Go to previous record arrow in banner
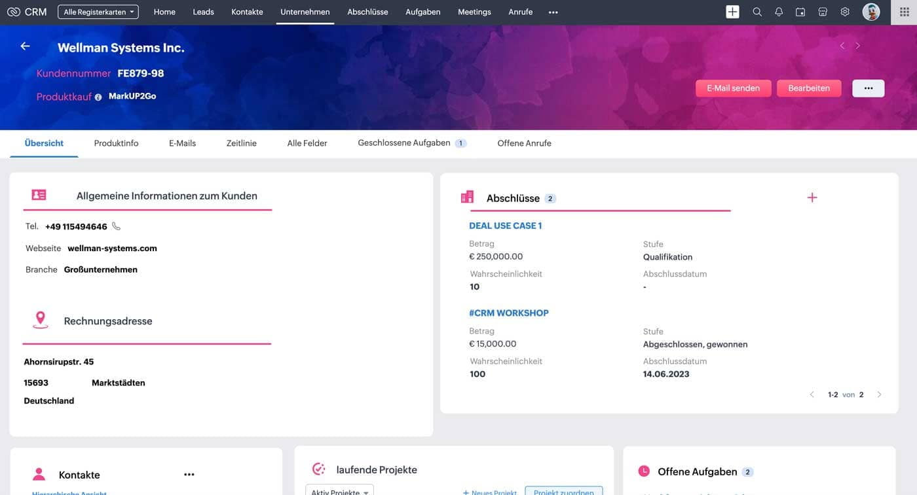 842,46
